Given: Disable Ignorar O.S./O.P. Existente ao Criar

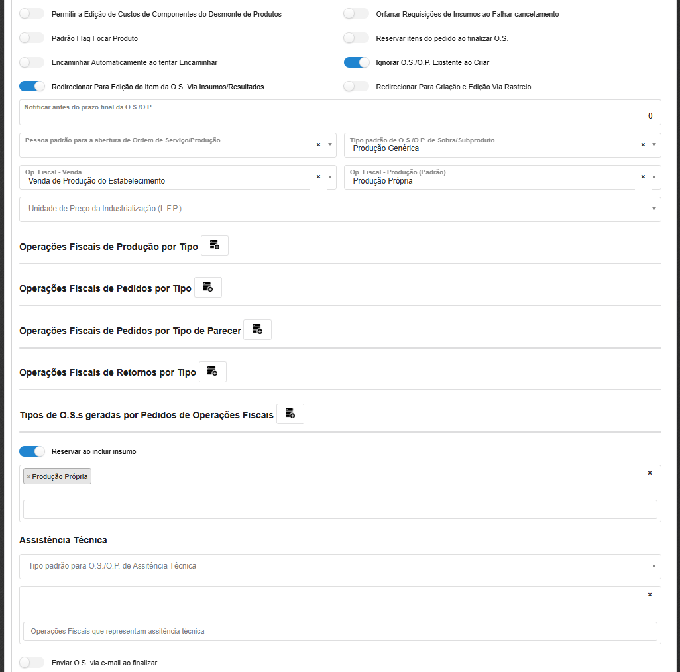Looking at the screenshot, I should click(x=357, y=62).
